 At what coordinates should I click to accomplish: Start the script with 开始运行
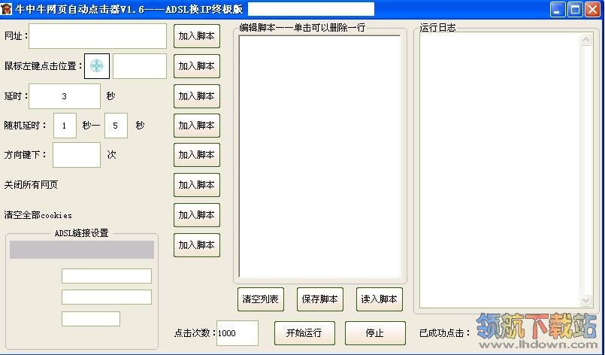click(x=304, y=333)
